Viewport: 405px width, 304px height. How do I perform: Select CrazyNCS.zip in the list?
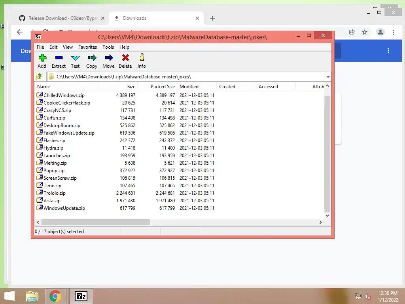click(x=57, y=110)
